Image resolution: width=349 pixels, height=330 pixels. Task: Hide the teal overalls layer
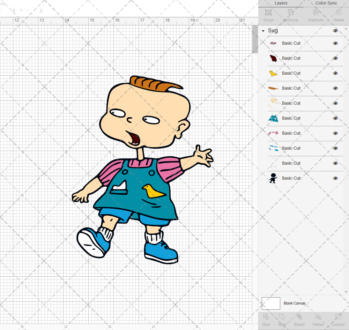[x=335, y=118]
